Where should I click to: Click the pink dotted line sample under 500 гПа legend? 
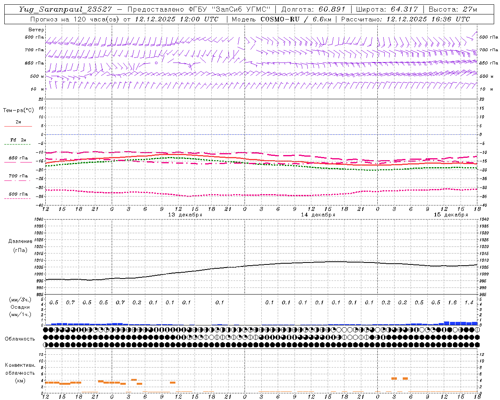[18, 198]
